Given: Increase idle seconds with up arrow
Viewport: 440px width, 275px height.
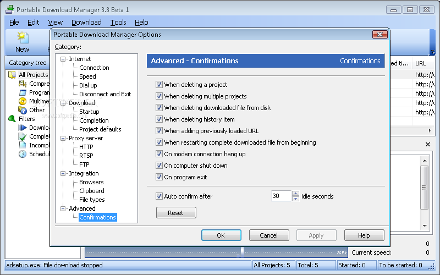Looking at the screenshot, I should coord(295,194).
